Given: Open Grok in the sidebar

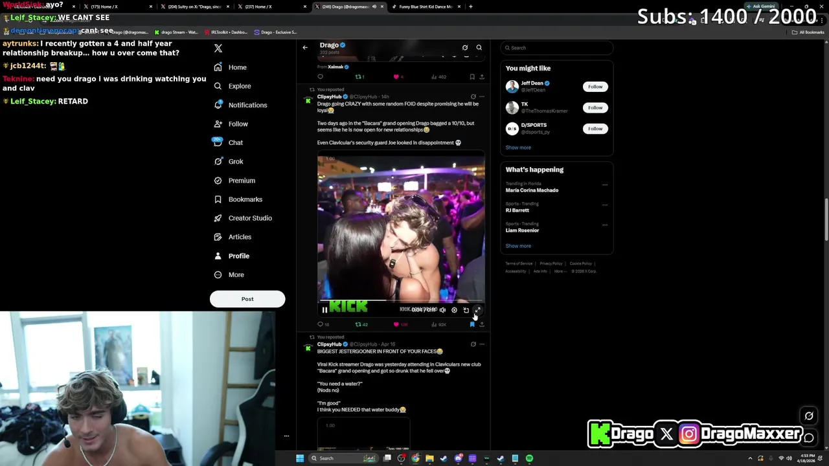Looking at the screenshot, I should pos(228,161).
